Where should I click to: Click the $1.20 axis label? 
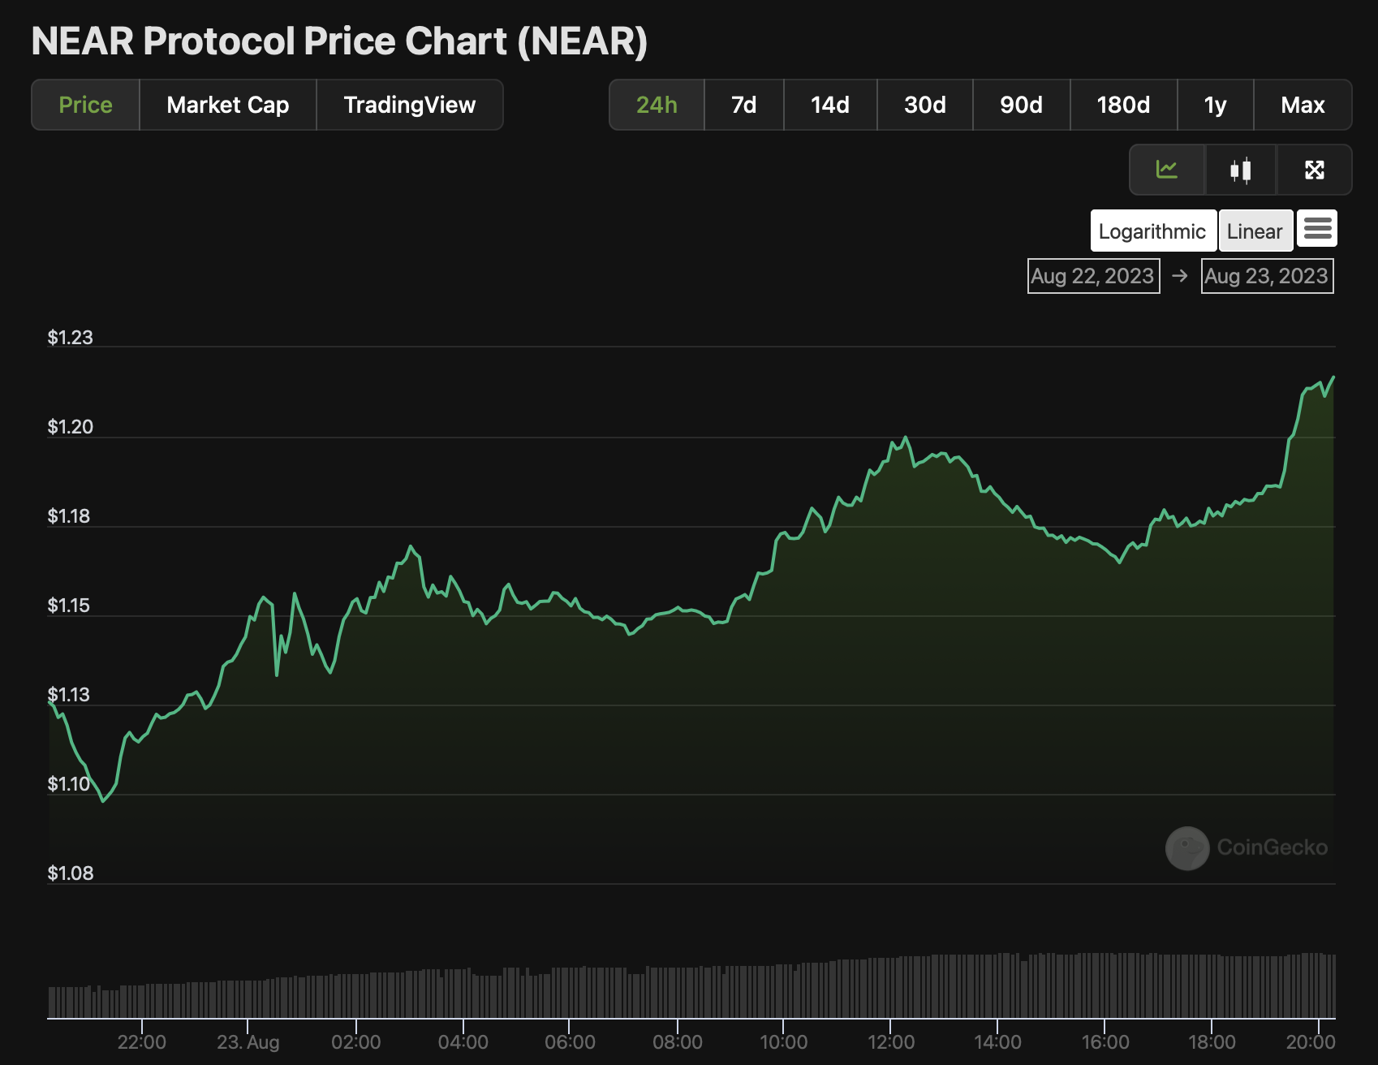(71, 427)
